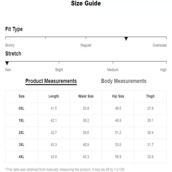Select the 2XL size row
Viewport: 172px width, 172px height.
(x=86, y=133)
